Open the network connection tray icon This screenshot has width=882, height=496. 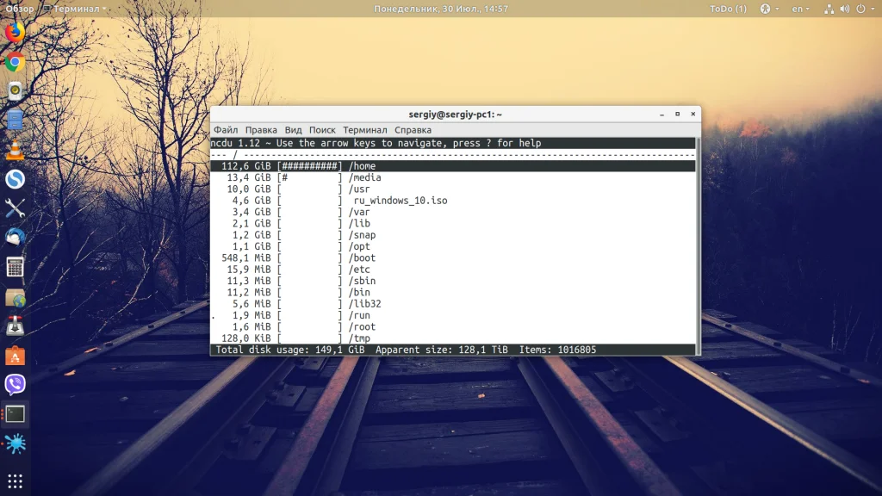pos(829,9)
